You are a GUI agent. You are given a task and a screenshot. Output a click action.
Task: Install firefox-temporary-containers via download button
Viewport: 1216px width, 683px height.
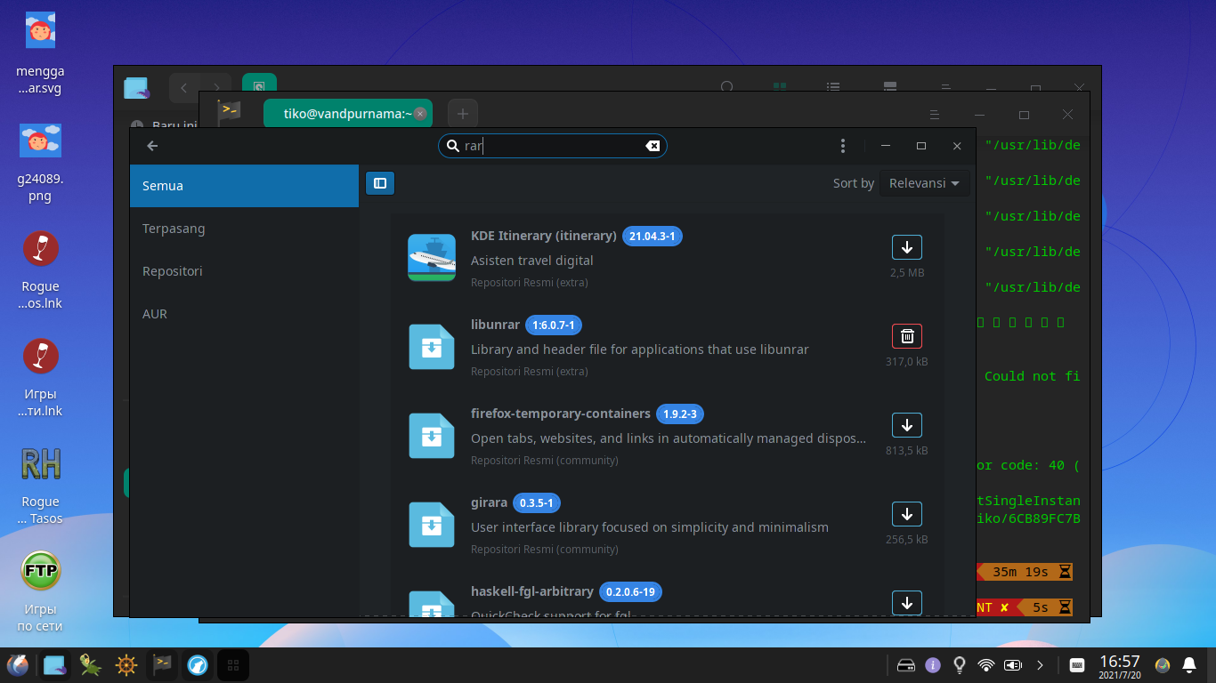[906, 425]
